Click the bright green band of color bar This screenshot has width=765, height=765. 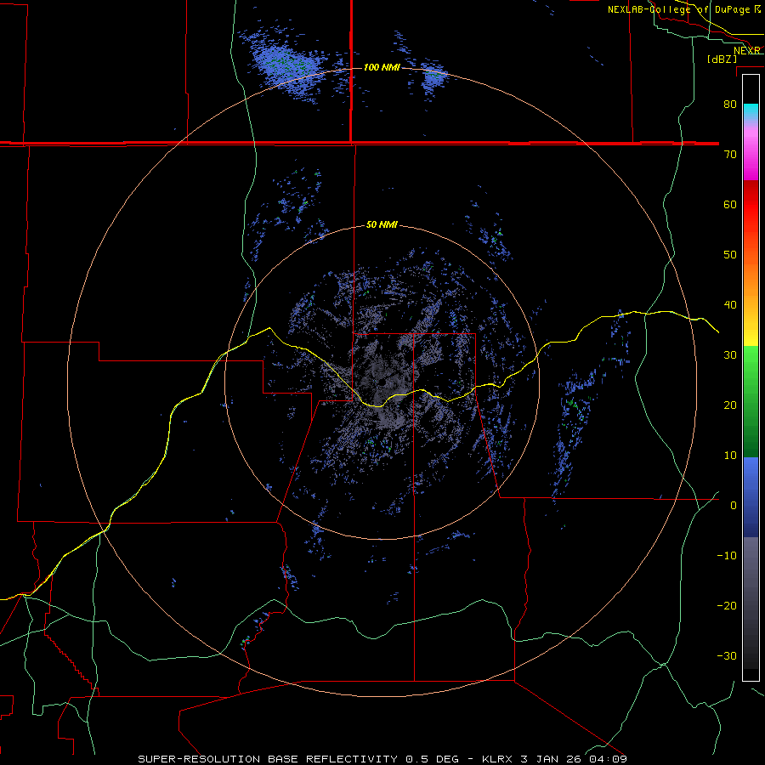[x=751, y=361]
